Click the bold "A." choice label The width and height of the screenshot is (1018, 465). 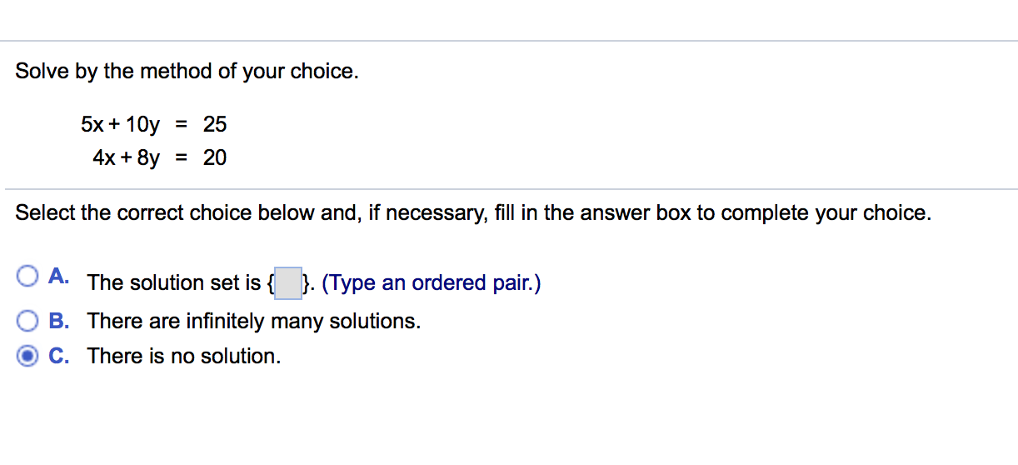[59, 277]
